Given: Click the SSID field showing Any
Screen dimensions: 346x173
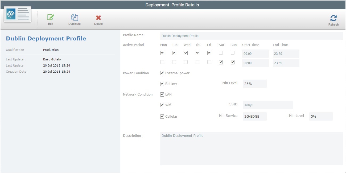Looking at the screenshot, I should pyautogui.click(x=267, y=105).
